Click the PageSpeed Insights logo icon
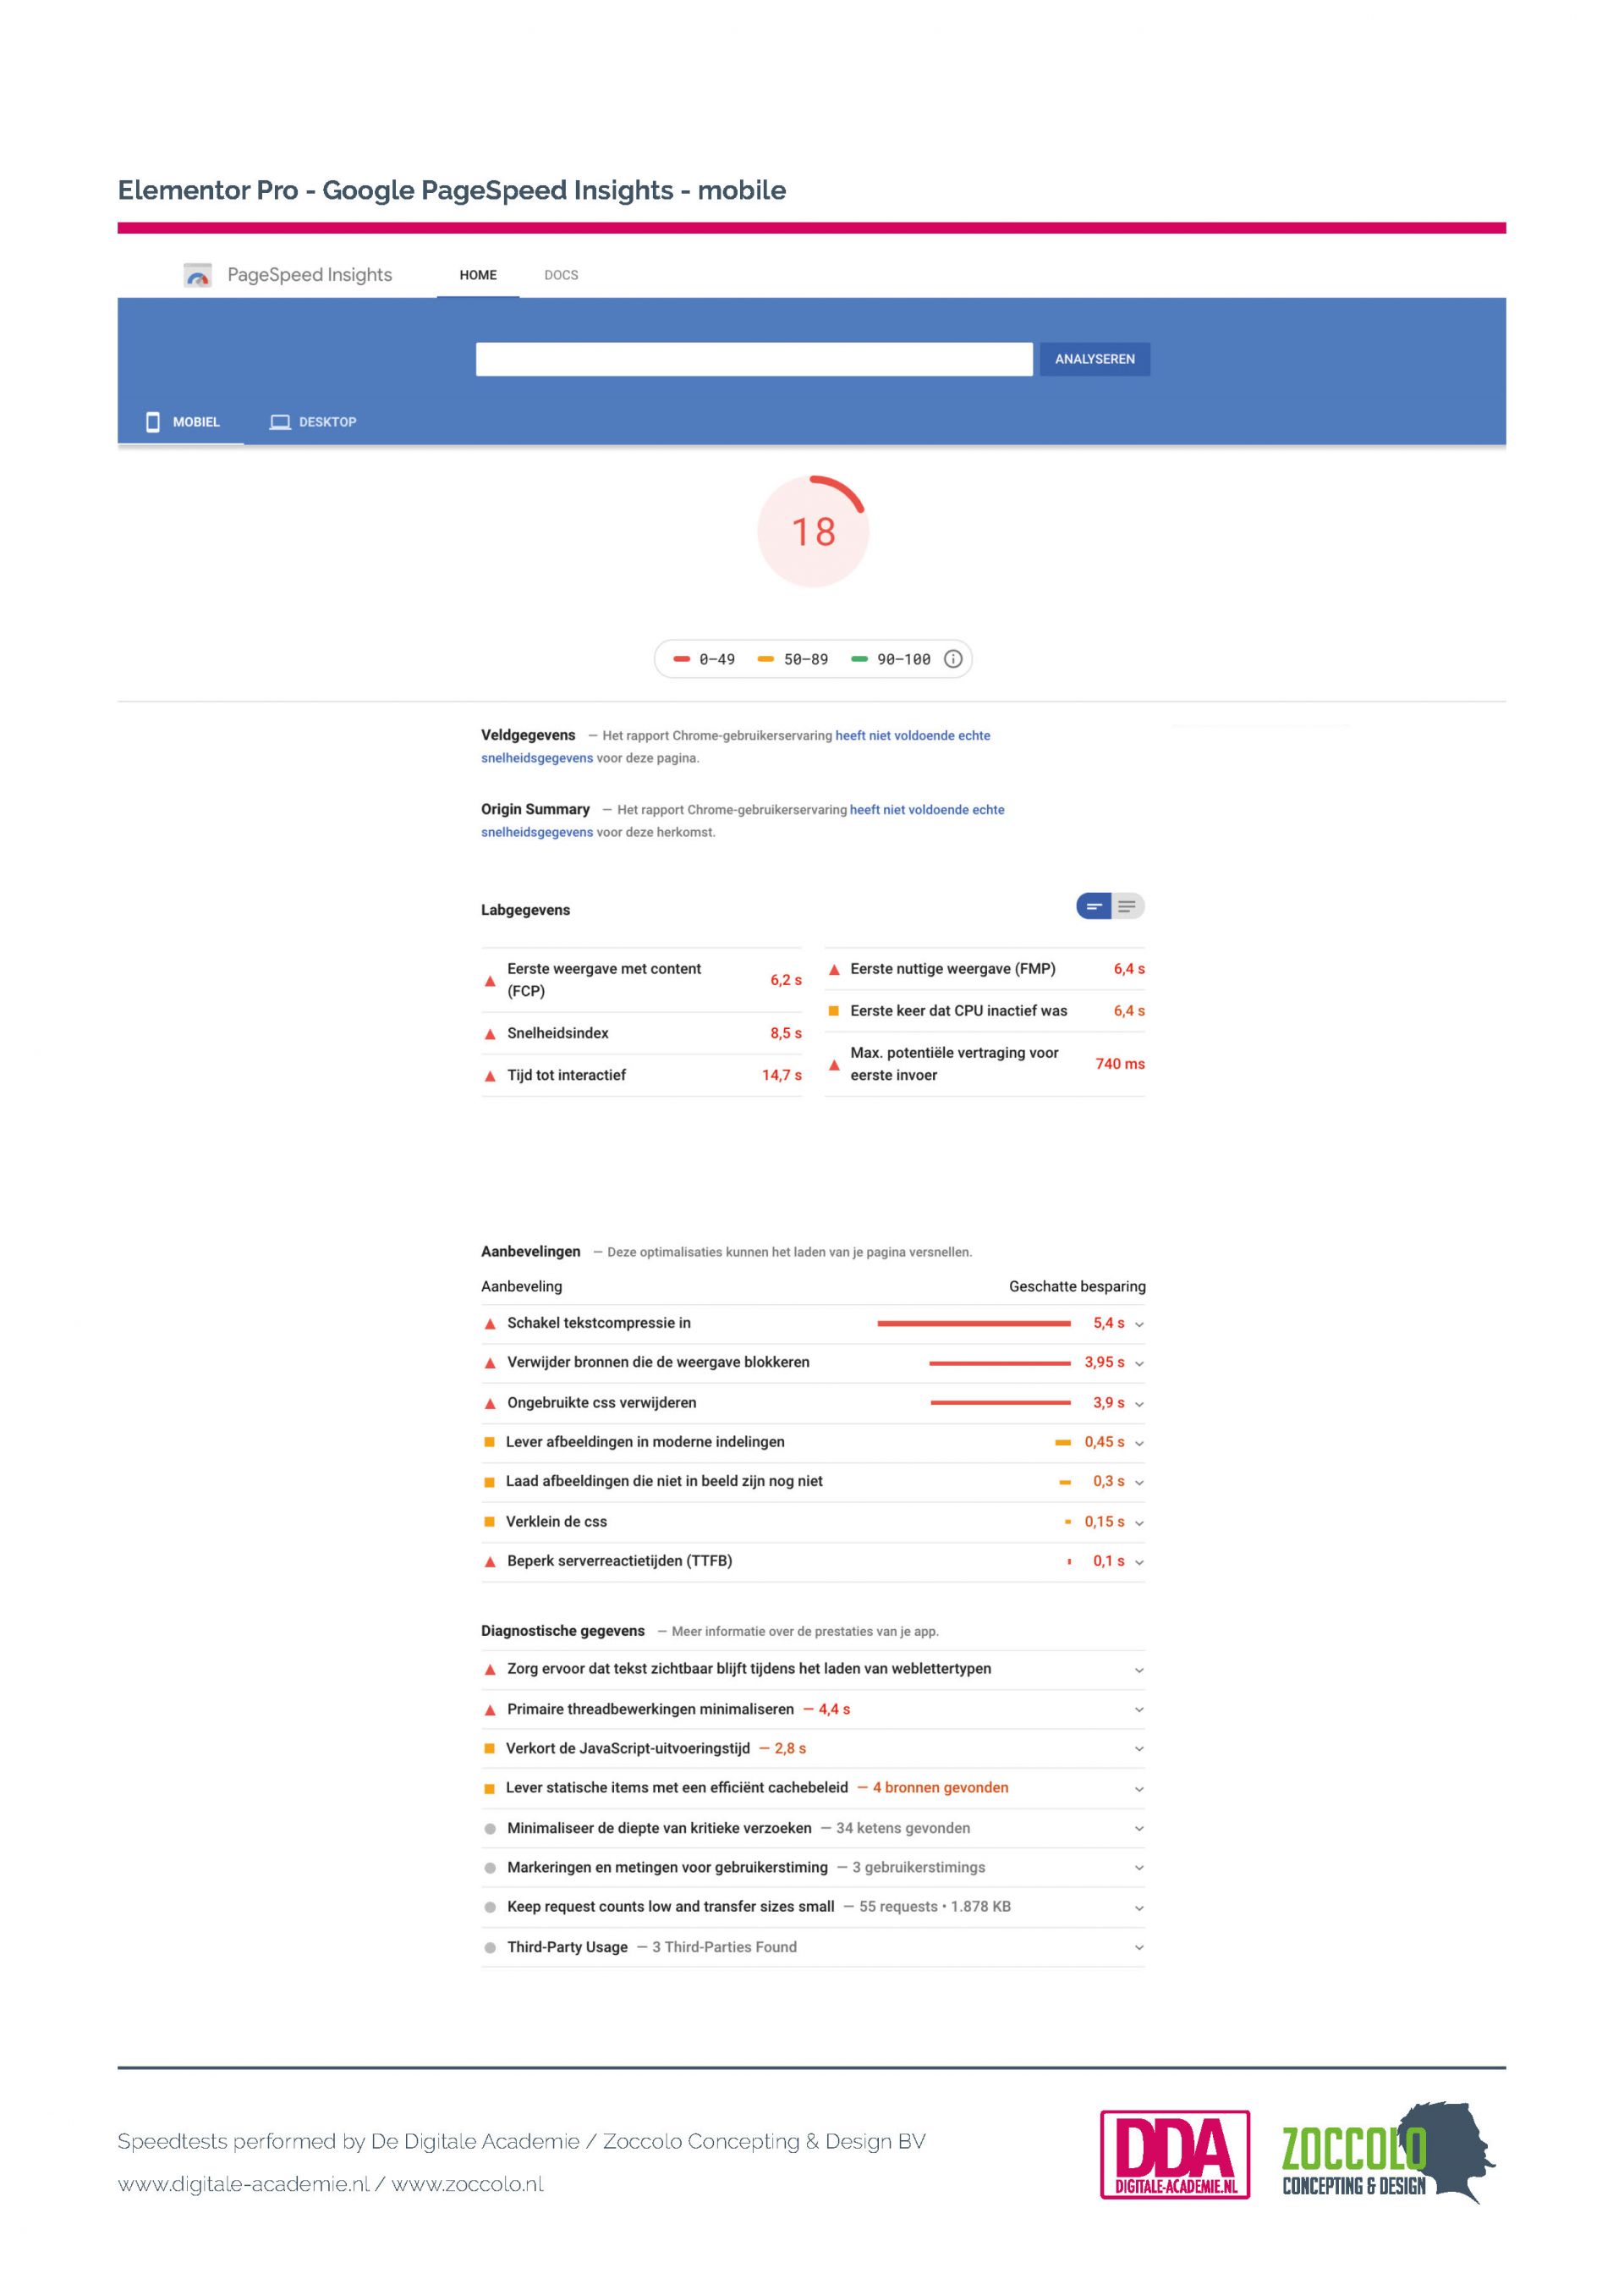Screen dimensions: 1624x2279 tap(198, 275)
